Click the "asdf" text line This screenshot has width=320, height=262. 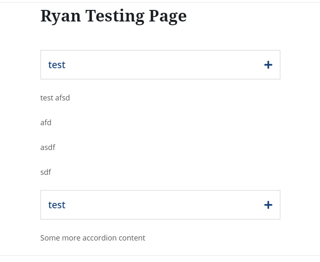pos(48,148)
